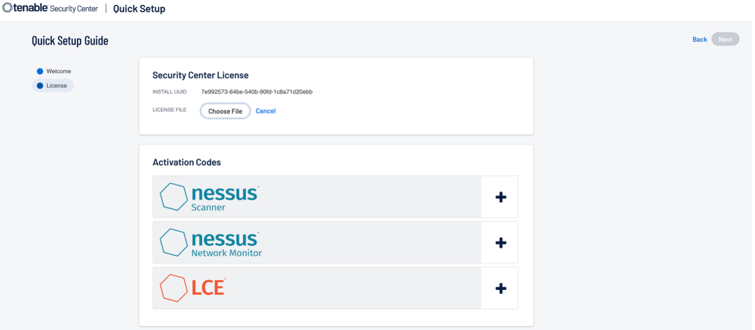Image resolution: width=755 pixels, height=330 pixels.
Task: Click the Quick Setup title in header
Action: click(139, 9)
